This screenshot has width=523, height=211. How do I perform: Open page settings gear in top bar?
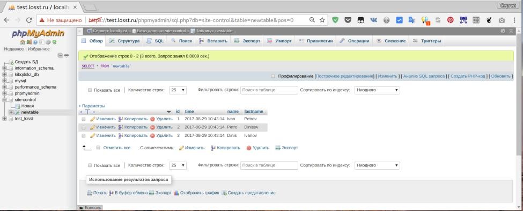tap(503, 31)
